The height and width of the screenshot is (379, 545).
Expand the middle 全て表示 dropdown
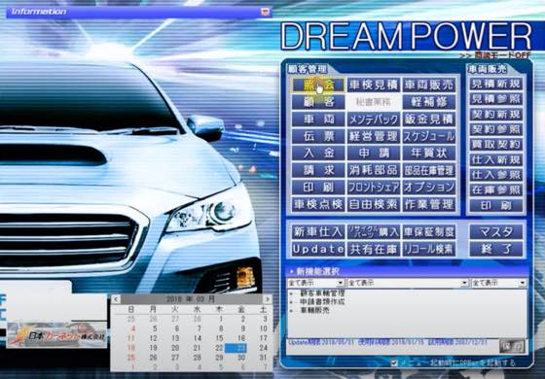465,283
